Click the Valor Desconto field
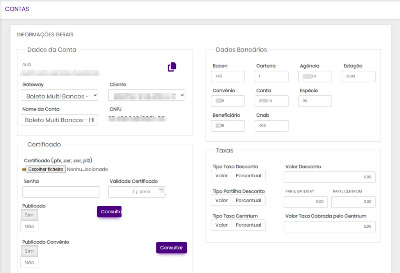Viewport: 400px width, 273px height. coord(329,177)
